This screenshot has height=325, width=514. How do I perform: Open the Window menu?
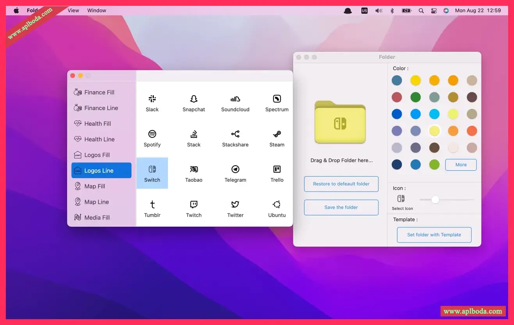coord(96,11)
